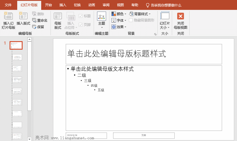Click the fifth-level bullet 五级
Viewport: 237px width, 141px height.
[x=101, y=90]
